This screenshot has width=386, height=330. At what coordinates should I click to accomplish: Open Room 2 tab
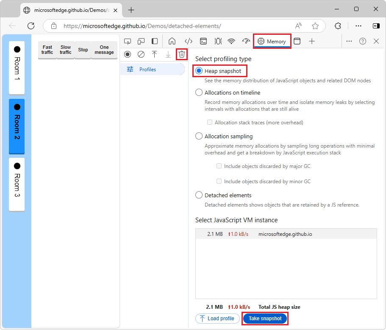(17, 126)
